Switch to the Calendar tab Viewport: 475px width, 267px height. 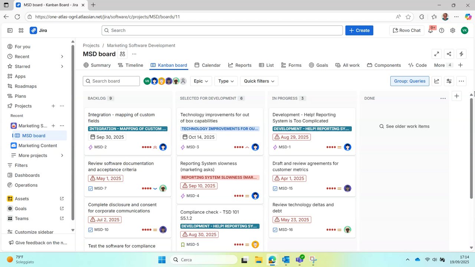click(207, 65)
